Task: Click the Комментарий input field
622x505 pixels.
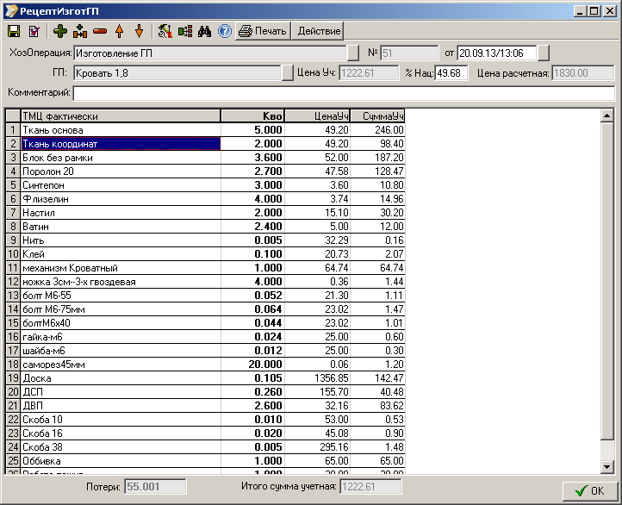Action: [344, 93]
